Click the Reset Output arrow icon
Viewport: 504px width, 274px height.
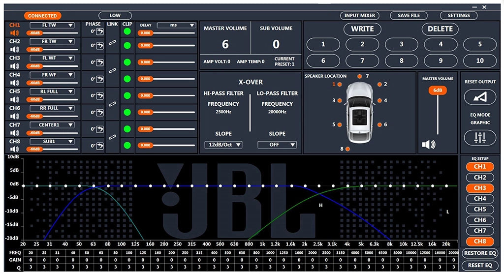[x=480, y=97]
